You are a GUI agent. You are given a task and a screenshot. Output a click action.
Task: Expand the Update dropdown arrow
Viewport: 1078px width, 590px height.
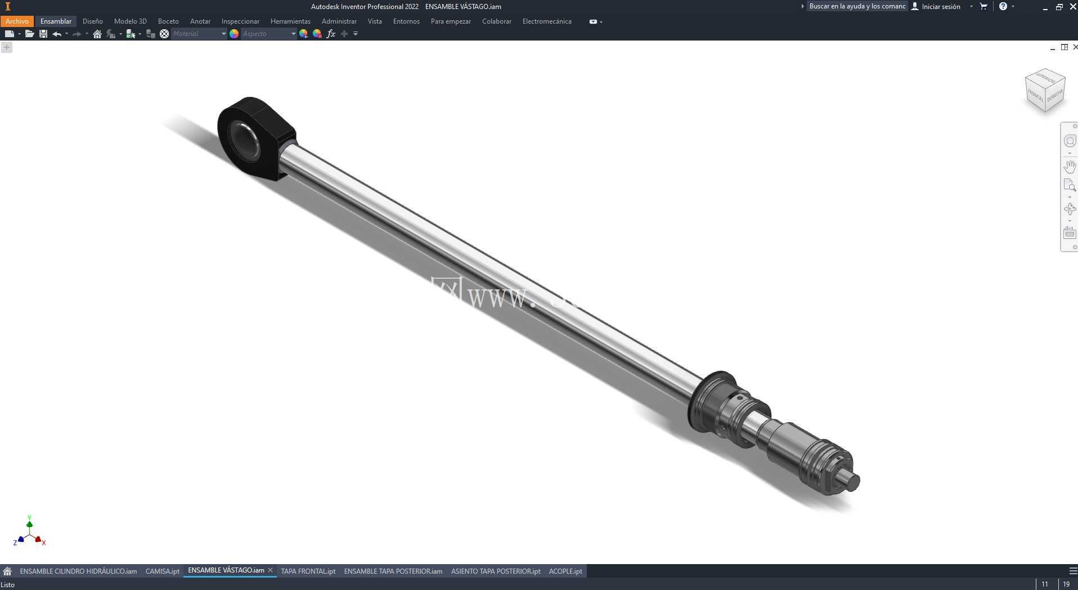pyautogui.click(x=120, y=34)
